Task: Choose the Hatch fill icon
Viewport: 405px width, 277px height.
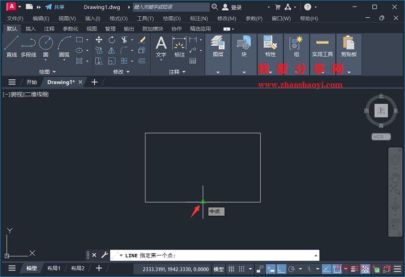Action: coord(79,61)
